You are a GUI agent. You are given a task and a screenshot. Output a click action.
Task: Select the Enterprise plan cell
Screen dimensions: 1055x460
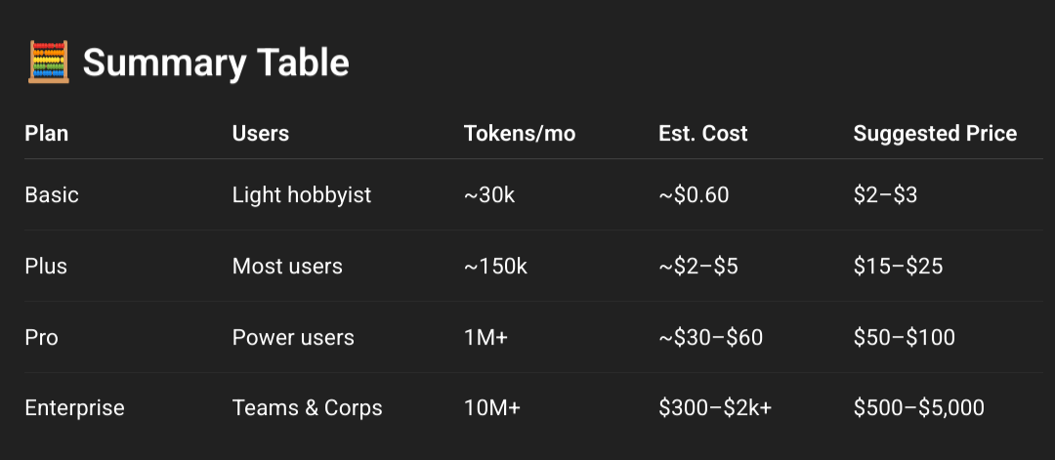coord(74,407)
